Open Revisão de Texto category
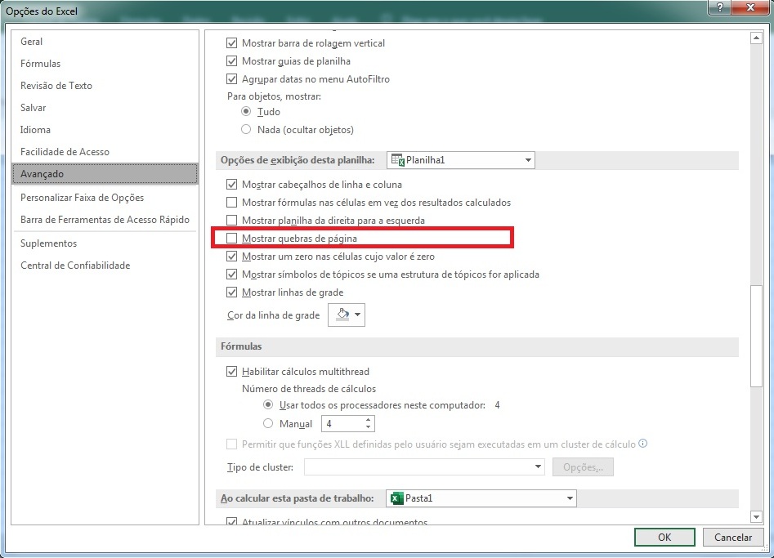The width and height of the screenshot is (774, 558). [x=105, y=85]
